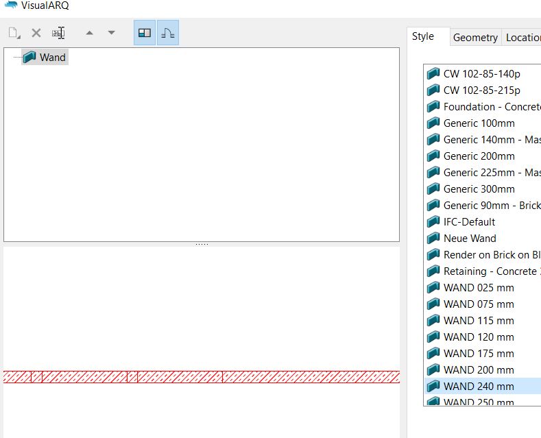The height and width of the screenshot is (438, 541).
Task: Select the WAND 025 mm style
Action: [x=483, y=288]
